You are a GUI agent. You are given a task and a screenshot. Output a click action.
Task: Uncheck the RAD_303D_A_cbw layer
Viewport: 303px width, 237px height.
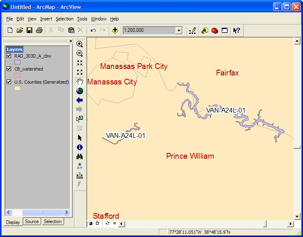coord(9,56)
